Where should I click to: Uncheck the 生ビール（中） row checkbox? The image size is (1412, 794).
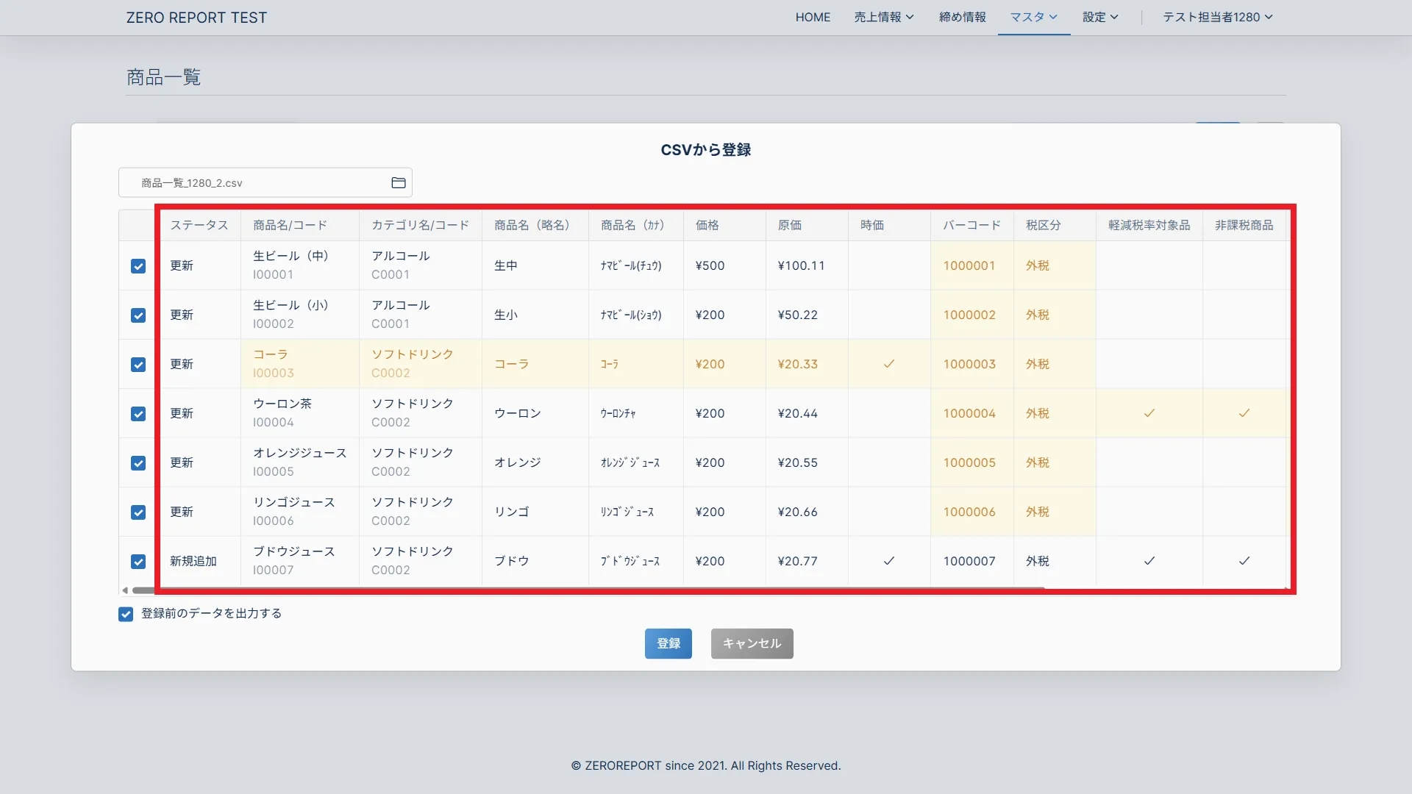(138, 266)
